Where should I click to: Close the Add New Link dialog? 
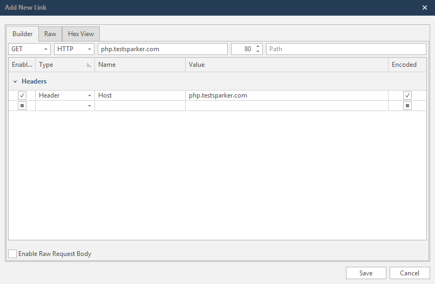(x=424, y=8)
